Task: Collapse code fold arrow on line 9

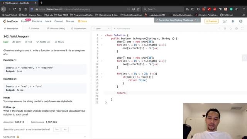Action: click(x=102, y=61)
